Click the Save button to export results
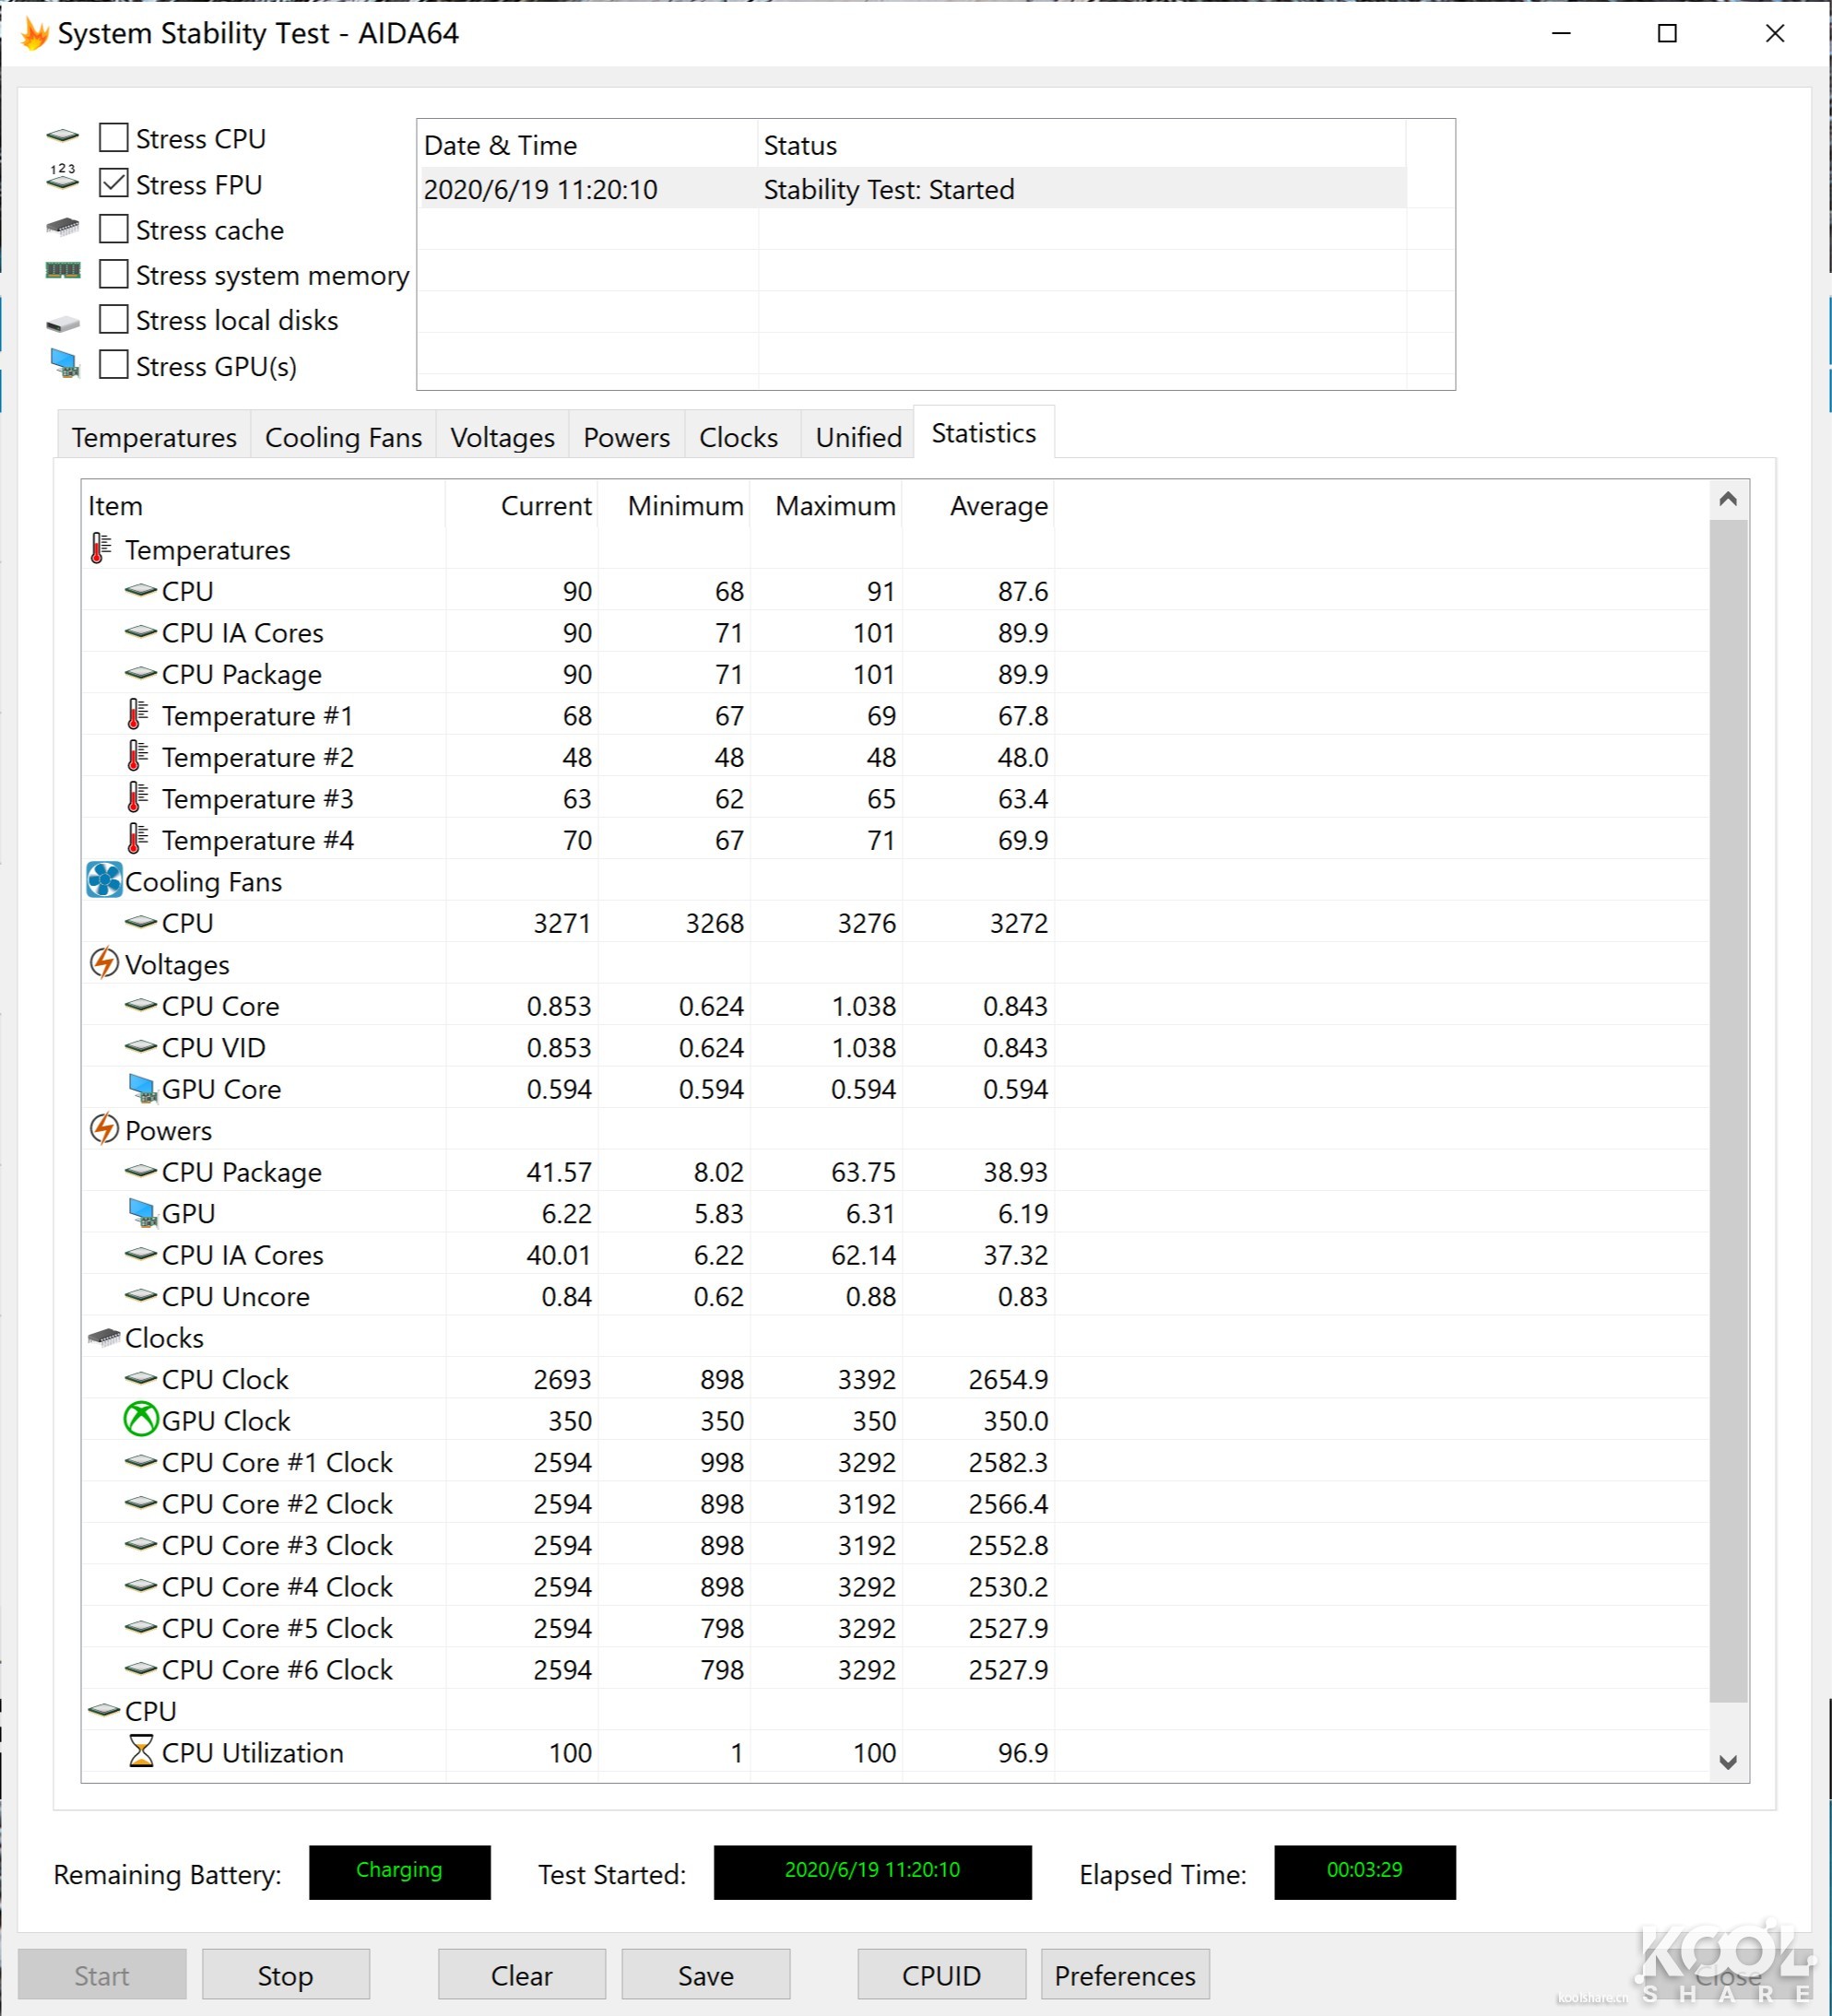 click(706, 1975)
